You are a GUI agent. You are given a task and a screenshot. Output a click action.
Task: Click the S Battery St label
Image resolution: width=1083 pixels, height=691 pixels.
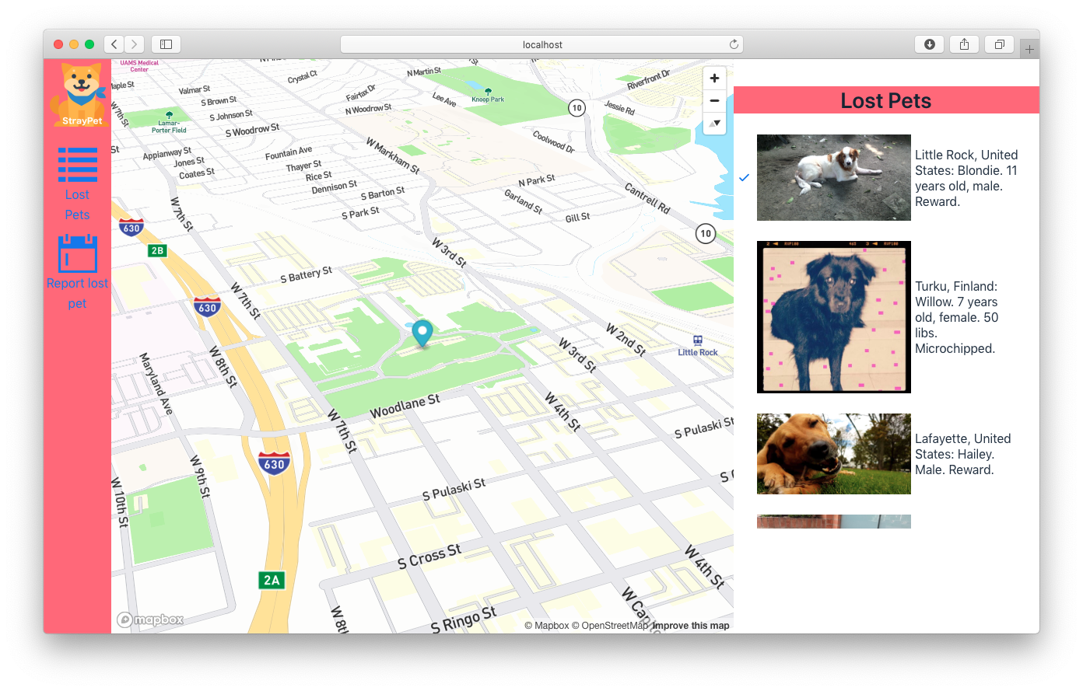coord(306,274)
